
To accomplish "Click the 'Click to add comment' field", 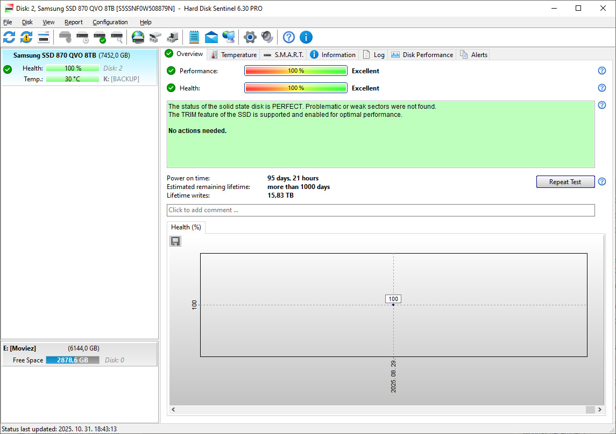I will pyautogui.click(x=381, y=211).
